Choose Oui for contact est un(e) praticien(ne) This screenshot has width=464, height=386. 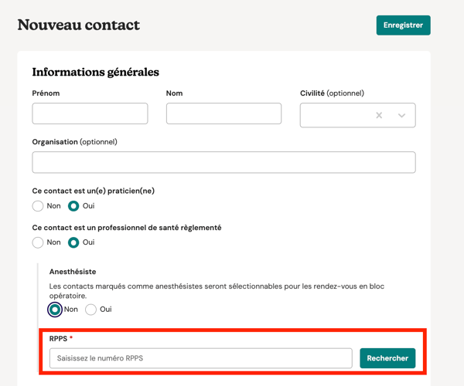[x=74, y=206]
